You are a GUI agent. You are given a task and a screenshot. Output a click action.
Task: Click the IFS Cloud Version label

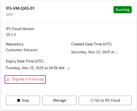click(x=20, y=29)
